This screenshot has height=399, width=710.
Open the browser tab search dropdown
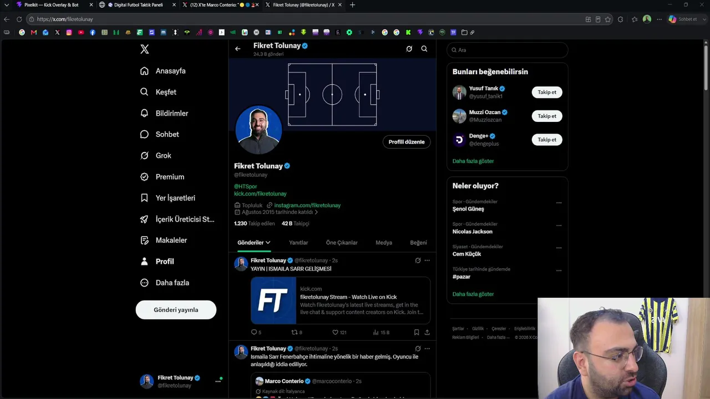pyautogui.click(x=7, y=5)
